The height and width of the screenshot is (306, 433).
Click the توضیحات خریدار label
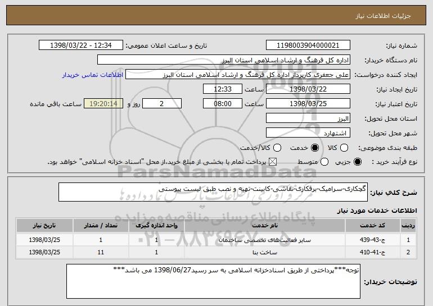point(390,282)
